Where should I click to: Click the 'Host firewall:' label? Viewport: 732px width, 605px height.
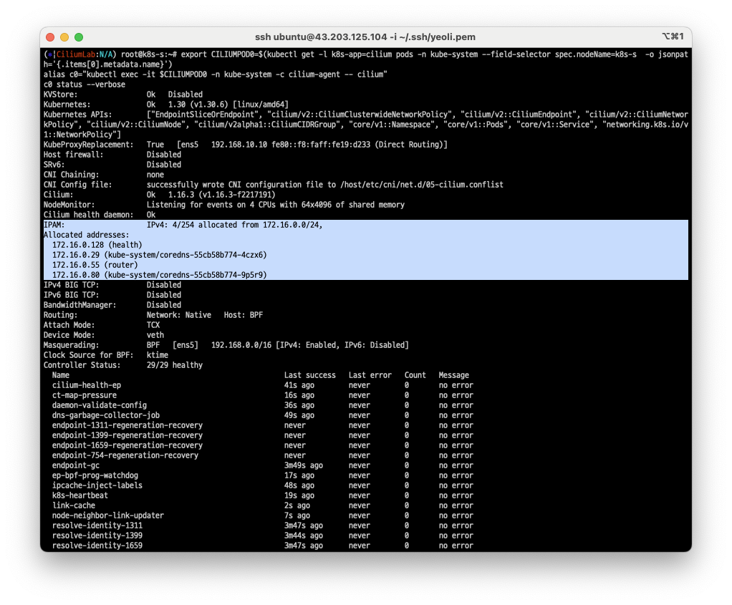tap(73, 155)
